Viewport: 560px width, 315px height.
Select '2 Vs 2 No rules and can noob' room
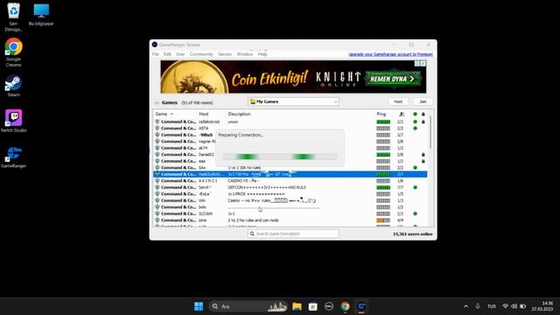[290, 220]
